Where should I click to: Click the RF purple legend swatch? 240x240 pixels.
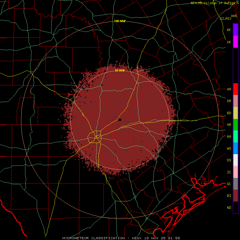[235, 30]
